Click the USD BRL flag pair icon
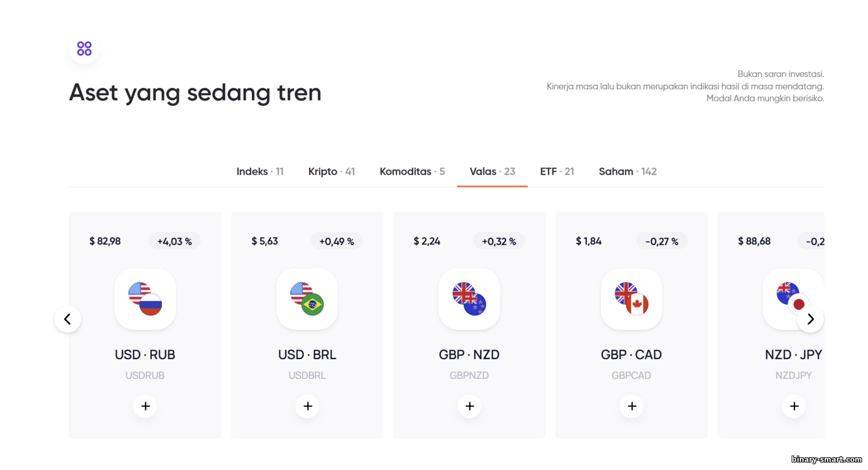Image resolution: width=868 pixels, height=470 pixels. tap(307, 299)
